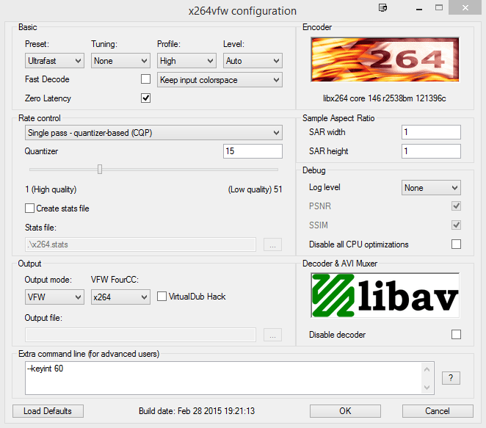Toggle the SSIM checkbox

coord(456,225)
